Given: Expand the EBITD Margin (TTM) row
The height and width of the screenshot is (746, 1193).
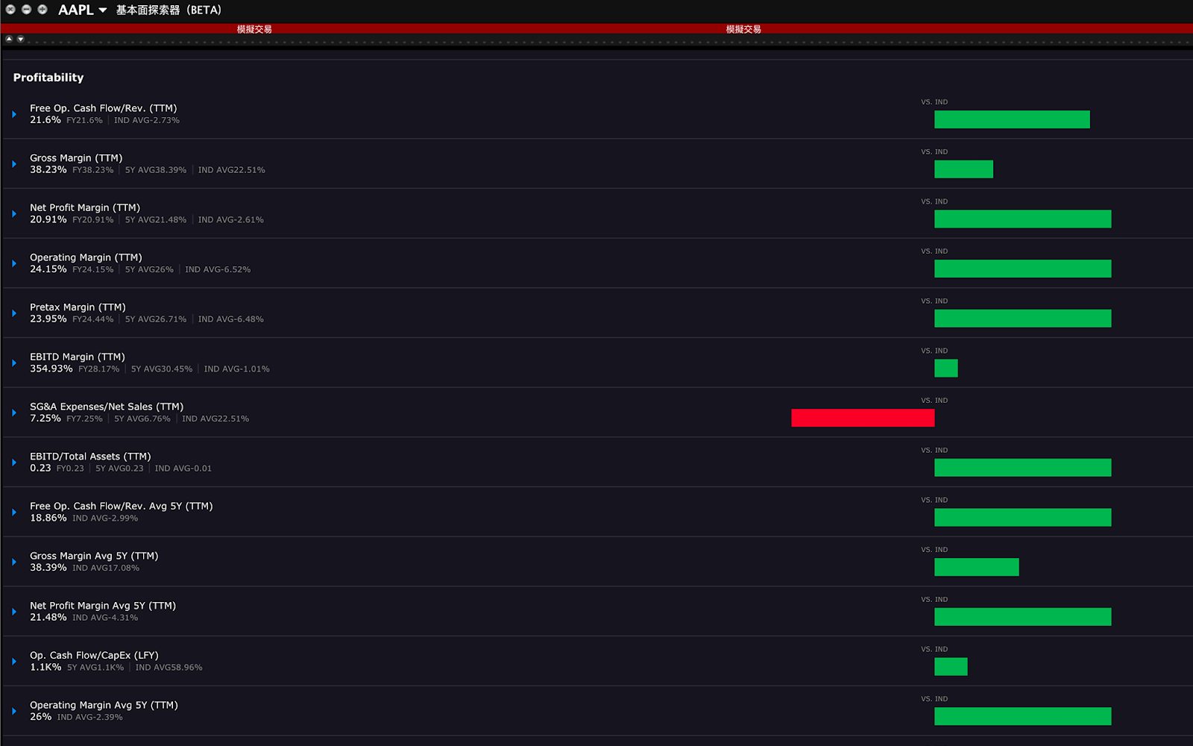Looking at the screenshot, I should (x=14, y=363).
